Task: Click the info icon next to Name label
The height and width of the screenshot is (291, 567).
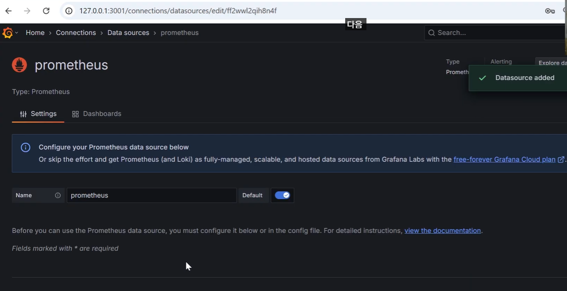Action: click(58, 195)
